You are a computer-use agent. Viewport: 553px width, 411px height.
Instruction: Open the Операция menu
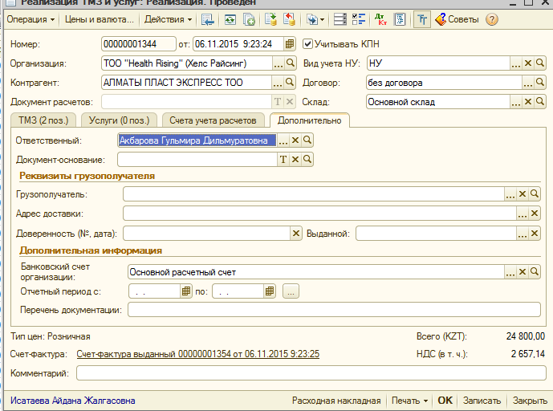pos(30,19)
